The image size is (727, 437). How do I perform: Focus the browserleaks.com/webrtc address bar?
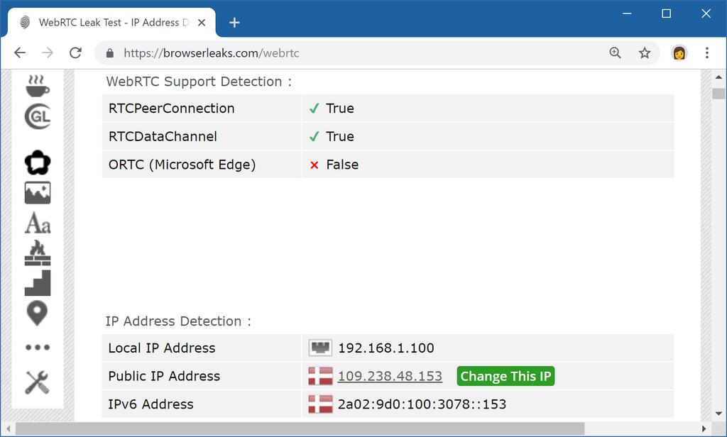361,52
